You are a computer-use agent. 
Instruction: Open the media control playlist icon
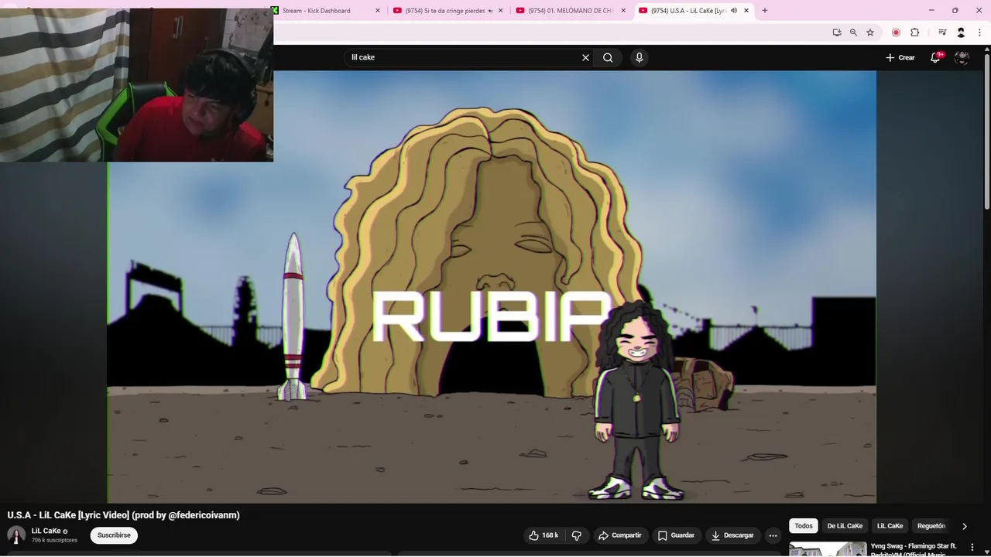(942, 32)
